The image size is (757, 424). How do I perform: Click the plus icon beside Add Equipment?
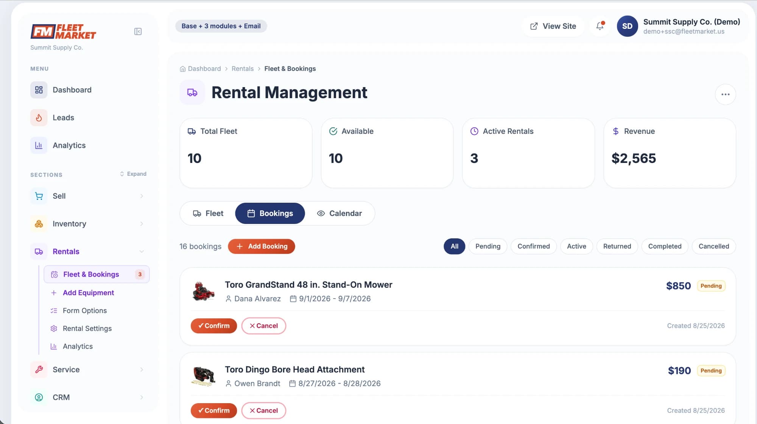click(x=54, y=293)
